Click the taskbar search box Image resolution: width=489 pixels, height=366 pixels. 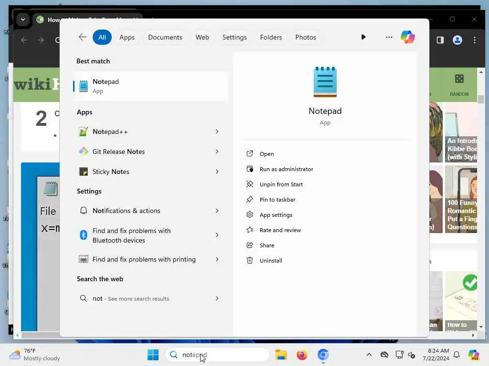pos(217,355)
